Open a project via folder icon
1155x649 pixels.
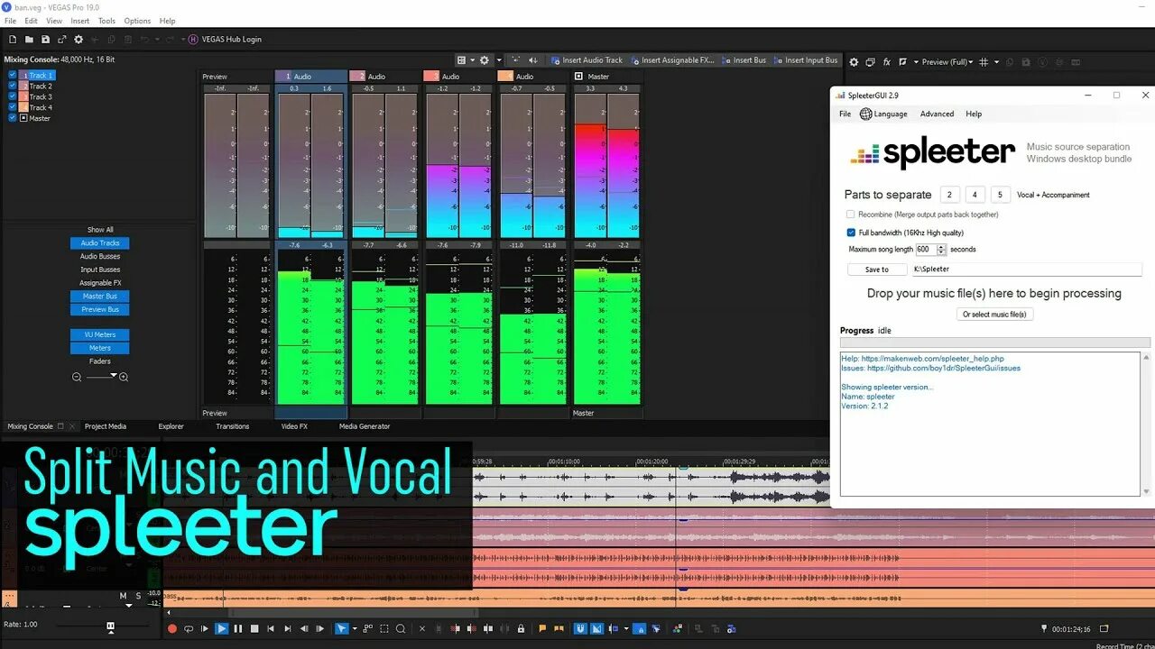click(x=29, y=40)
